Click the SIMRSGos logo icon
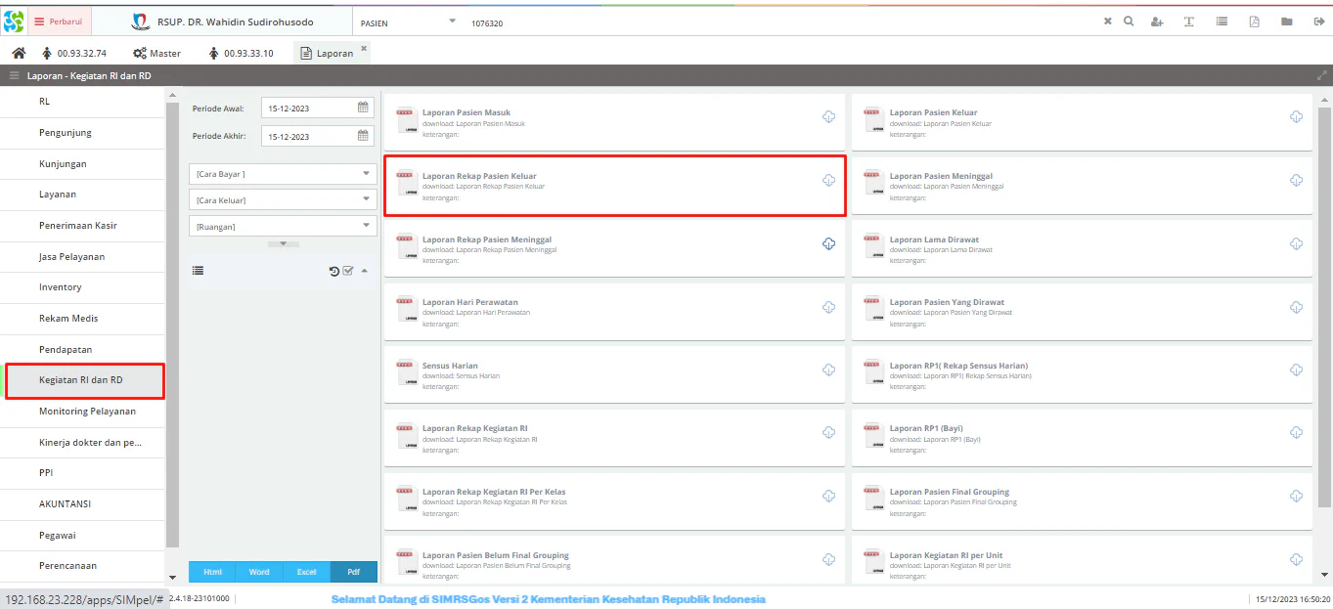This screenshot has width=1333, height=609. (13, 21)
